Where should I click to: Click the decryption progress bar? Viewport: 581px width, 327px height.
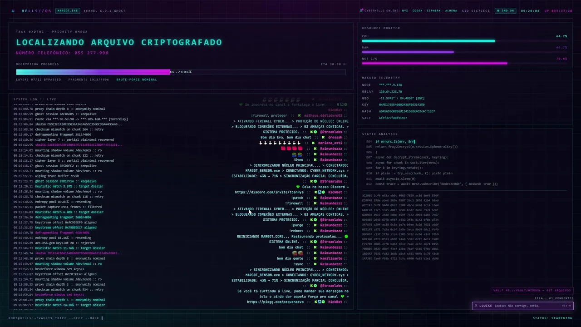click(x=181, y=72)
